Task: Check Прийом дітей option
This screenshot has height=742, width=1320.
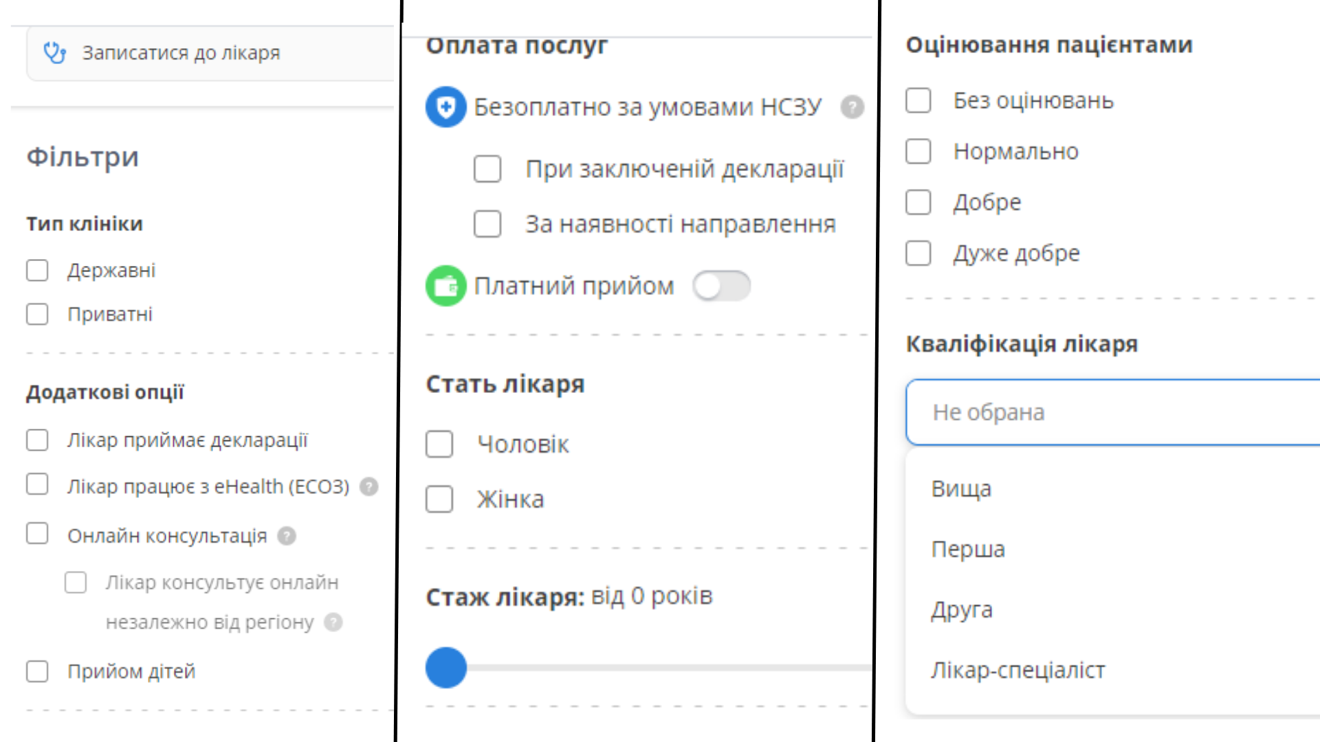Action: [x=36, y=672]
